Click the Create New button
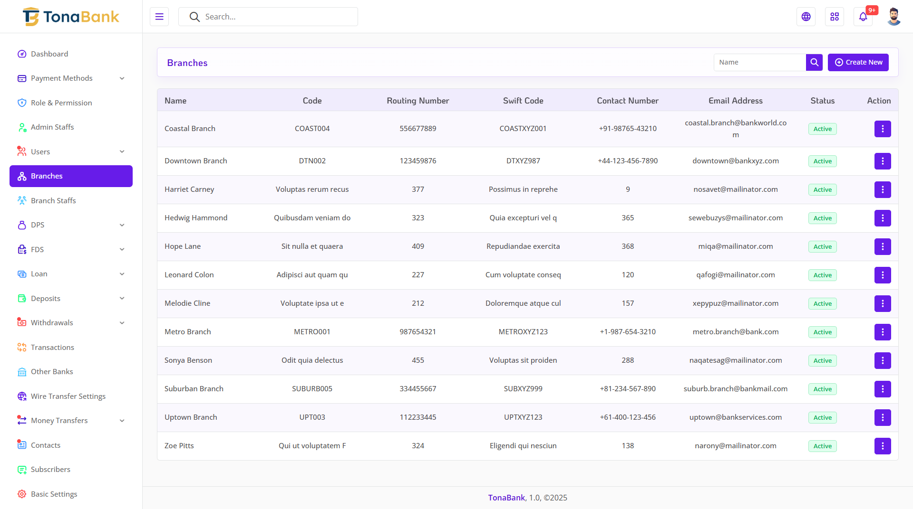Viewport: 913px width, 509px height. point(858,62)
